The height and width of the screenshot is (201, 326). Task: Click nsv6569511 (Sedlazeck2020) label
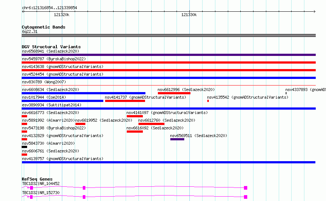[199, 136]
